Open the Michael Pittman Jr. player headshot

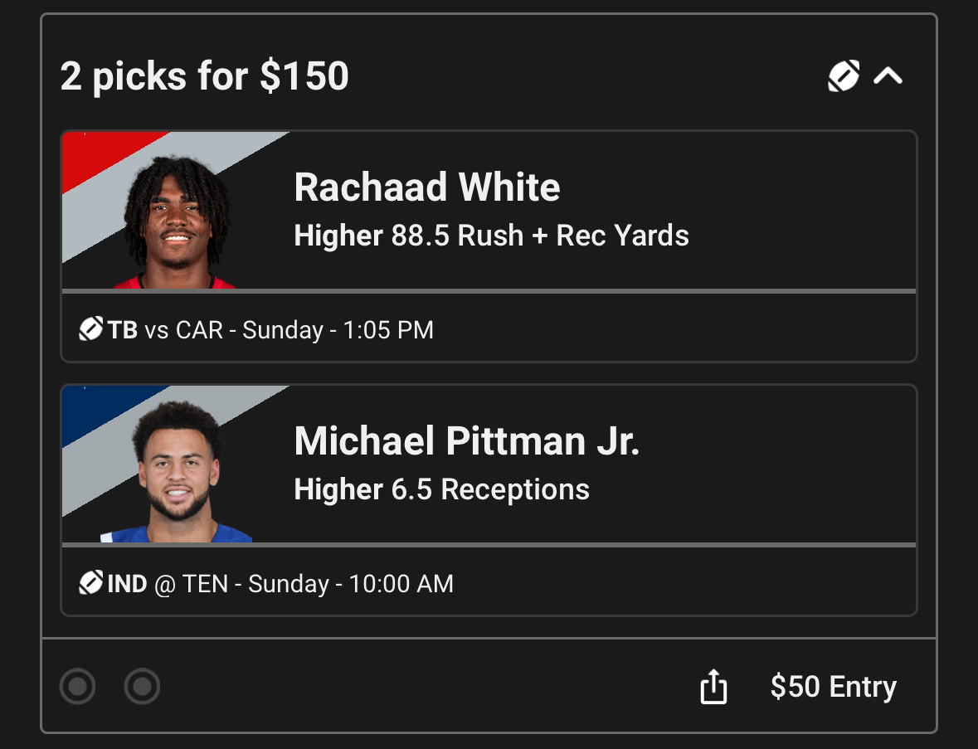178,472
